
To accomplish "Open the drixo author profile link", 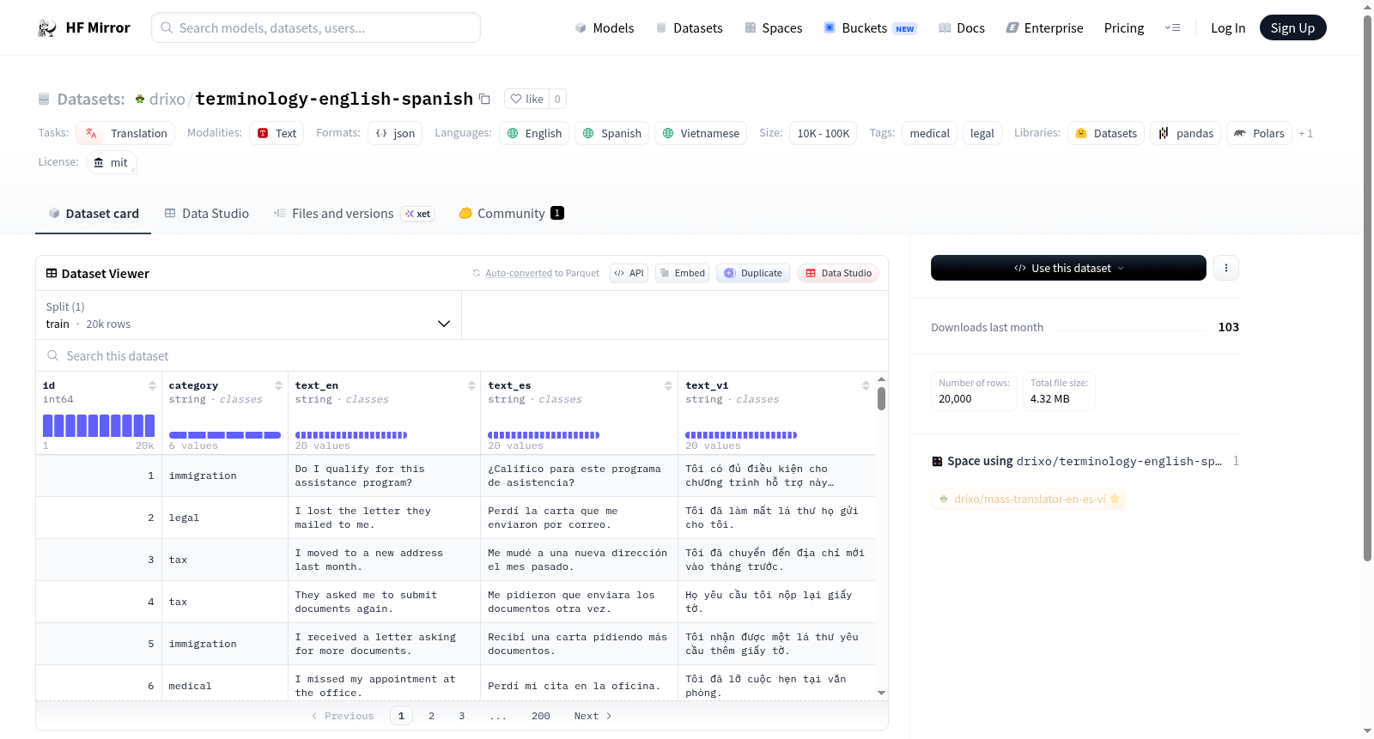I will coord(167,100).
